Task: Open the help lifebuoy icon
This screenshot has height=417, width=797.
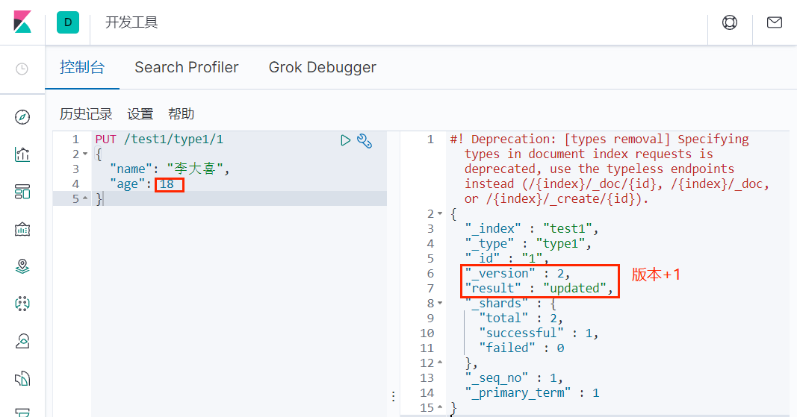Action: click(x=730, y=22)
